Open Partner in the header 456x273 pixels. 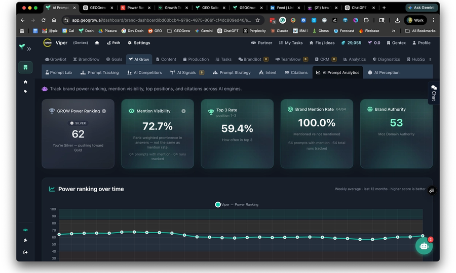click(261, 42)
